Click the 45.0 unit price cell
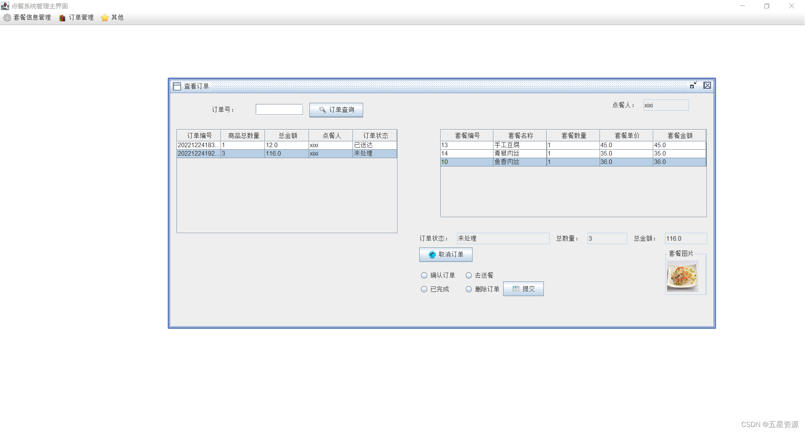 (626, 145)
